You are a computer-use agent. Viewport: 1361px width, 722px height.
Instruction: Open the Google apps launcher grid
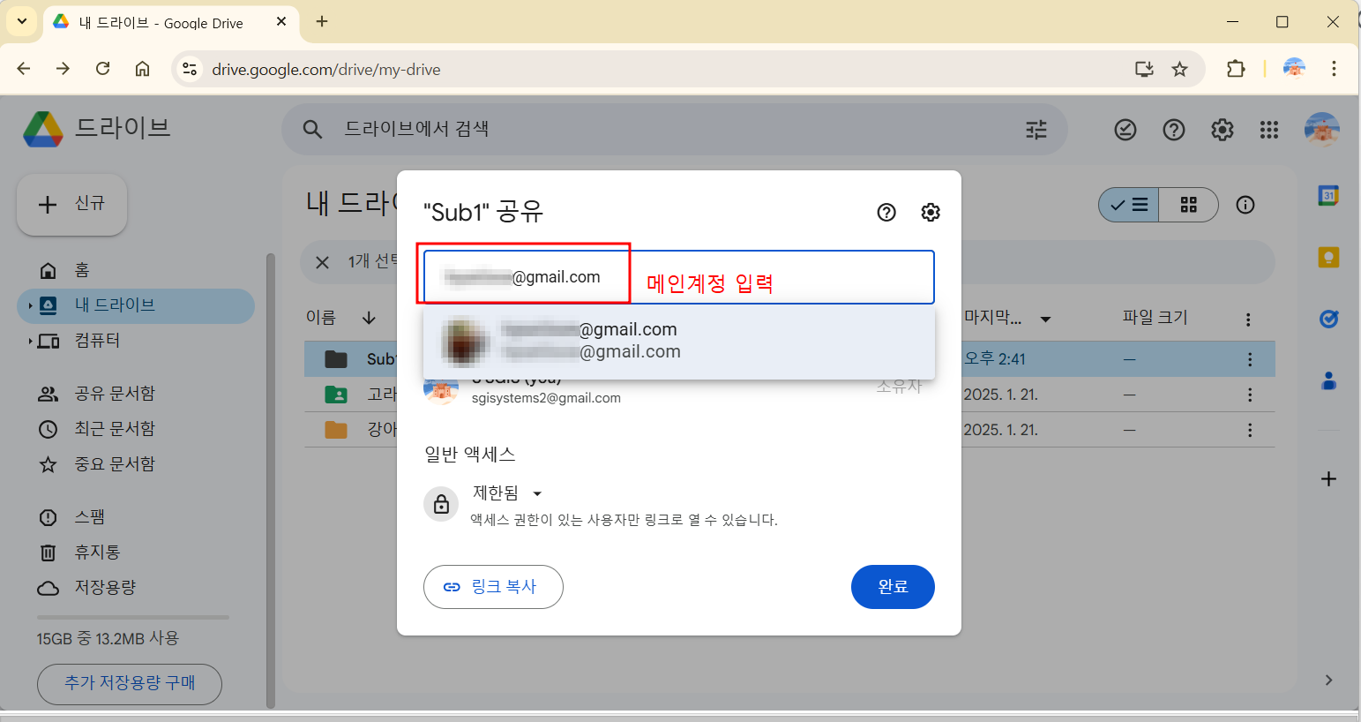click(x=1269, y=129)
